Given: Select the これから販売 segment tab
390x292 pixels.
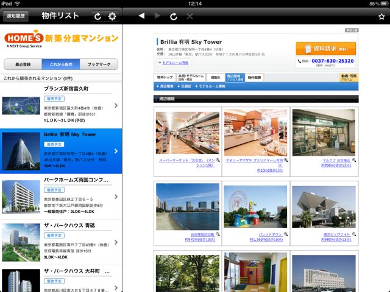Looking at the screenshot, I should tap(61, 64).
